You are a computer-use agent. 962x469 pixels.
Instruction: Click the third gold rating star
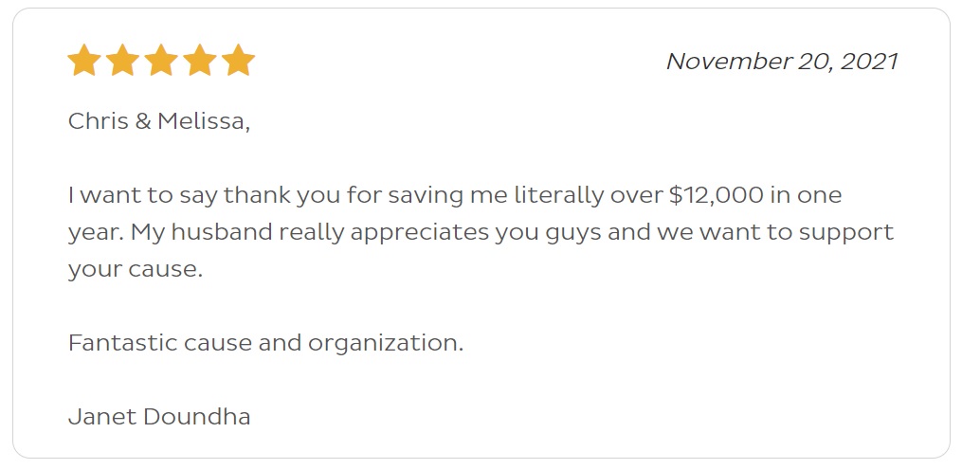coord(161,60)
